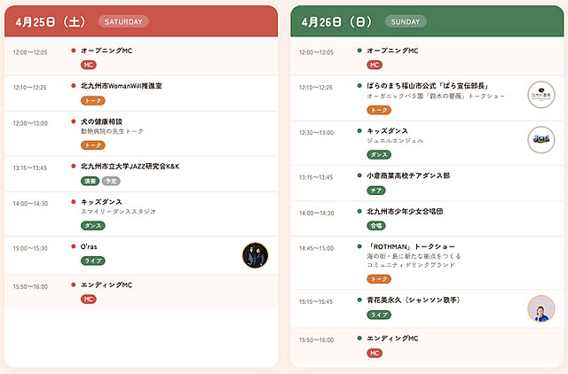Select Sunday エンディングMC title

[392, 339]
